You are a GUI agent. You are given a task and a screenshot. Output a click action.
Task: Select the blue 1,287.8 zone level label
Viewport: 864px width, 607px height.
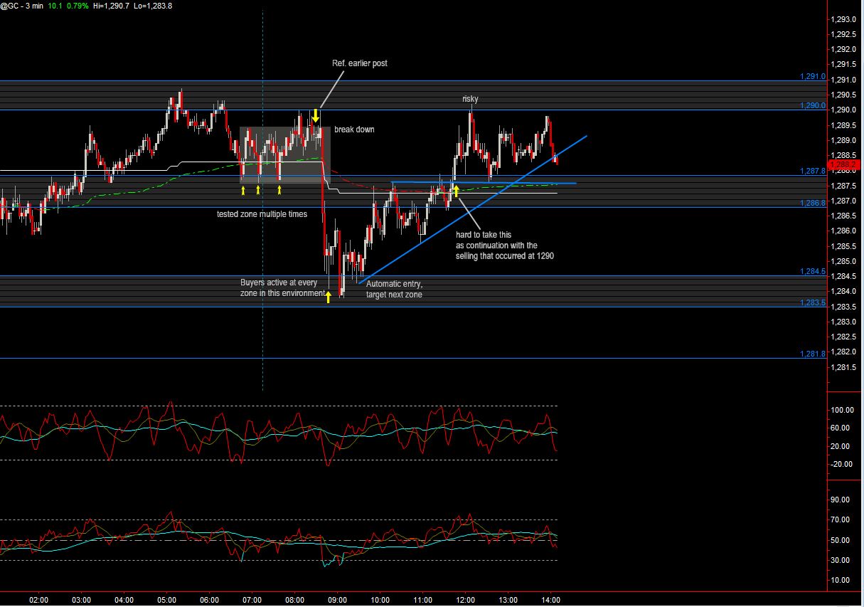813,171
